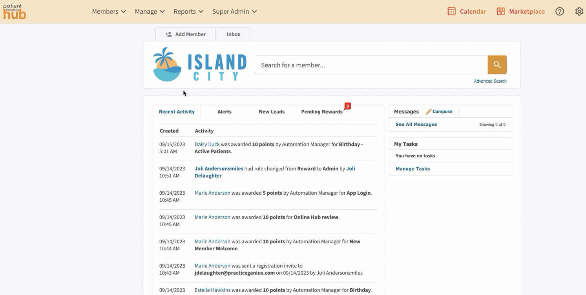Open the help question mark icon
Image resolution: width=586 pixels, height=295 pixels.
[x=560, y=11]
